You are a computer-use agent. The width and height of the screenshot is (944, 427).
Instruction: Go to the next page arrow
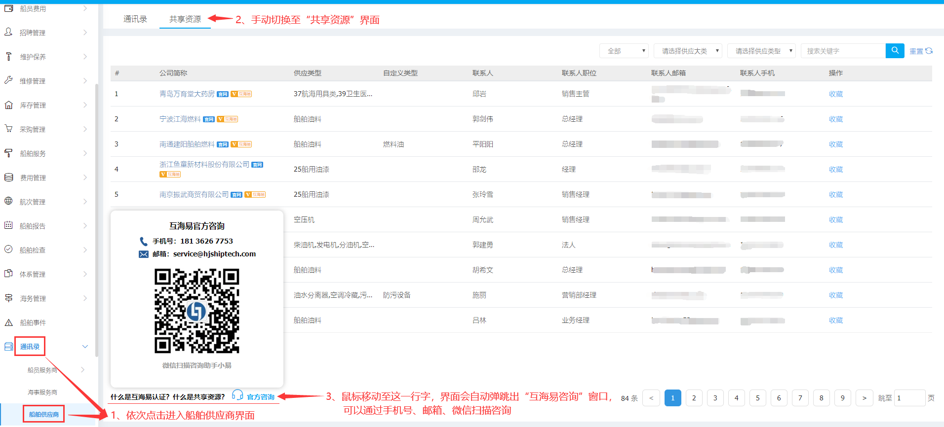864,398
